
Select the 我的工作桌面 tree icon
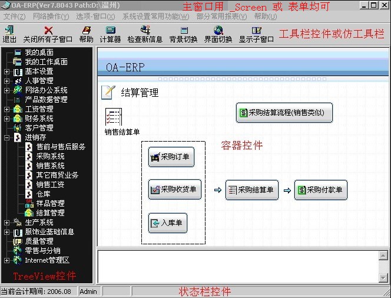pyautogui.click(x=17, y=62)
